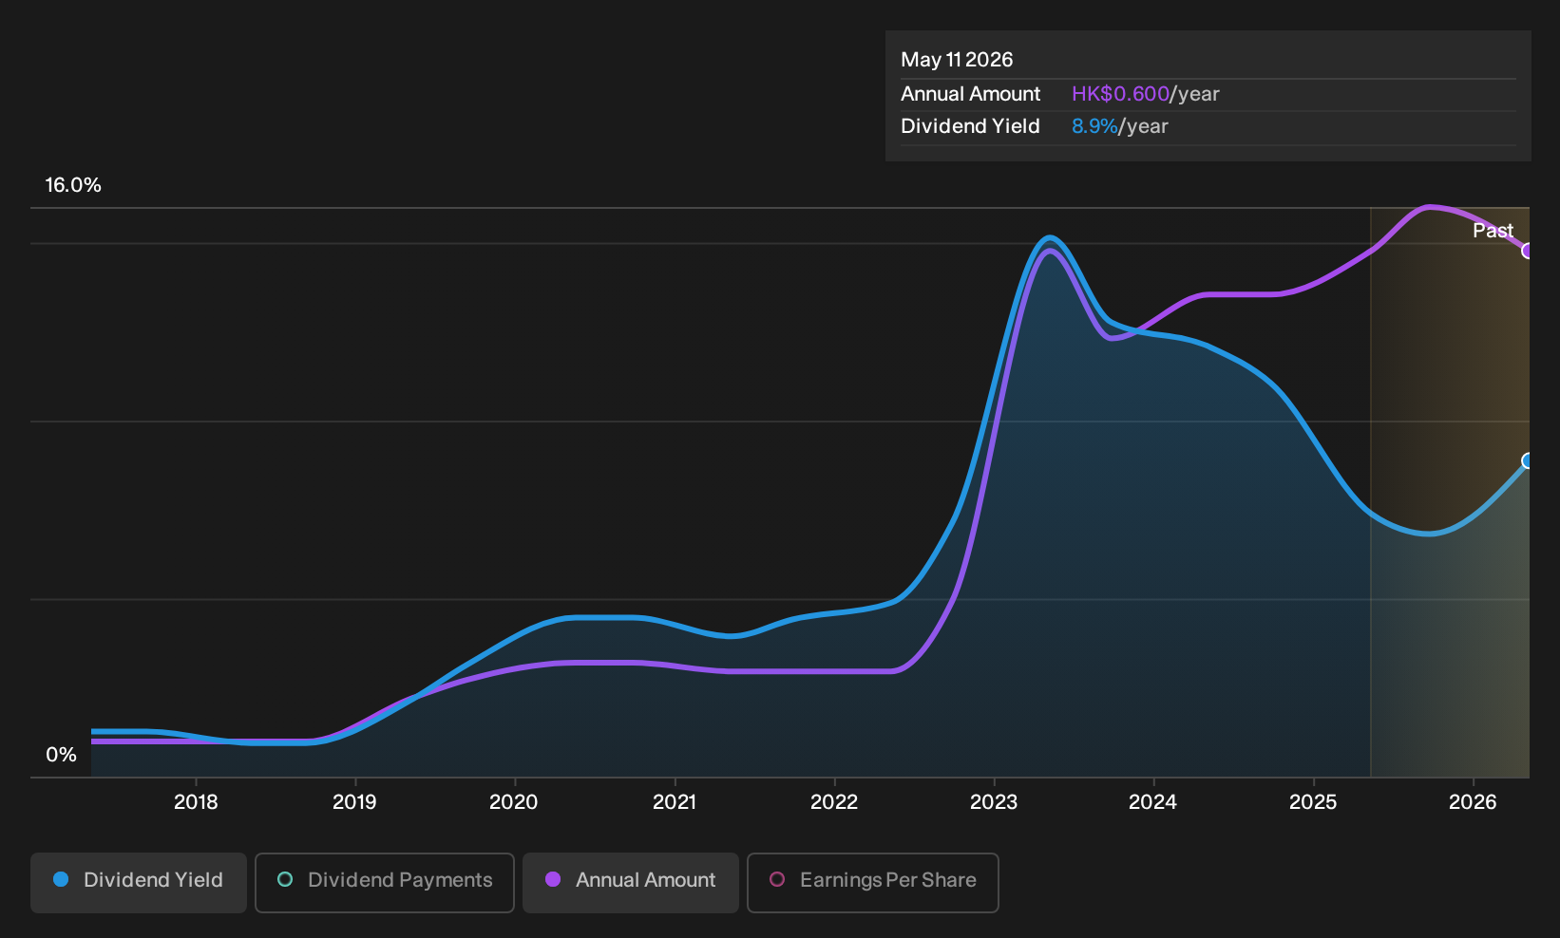Select the purple Annual Amount endpoint marker
The width and height of the screenshot is (1560, 938).
pyautogui.click(x=1528, y=251)
